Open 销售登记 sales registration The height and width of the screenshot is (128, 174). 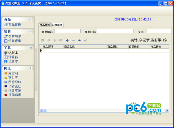[14, 36]
